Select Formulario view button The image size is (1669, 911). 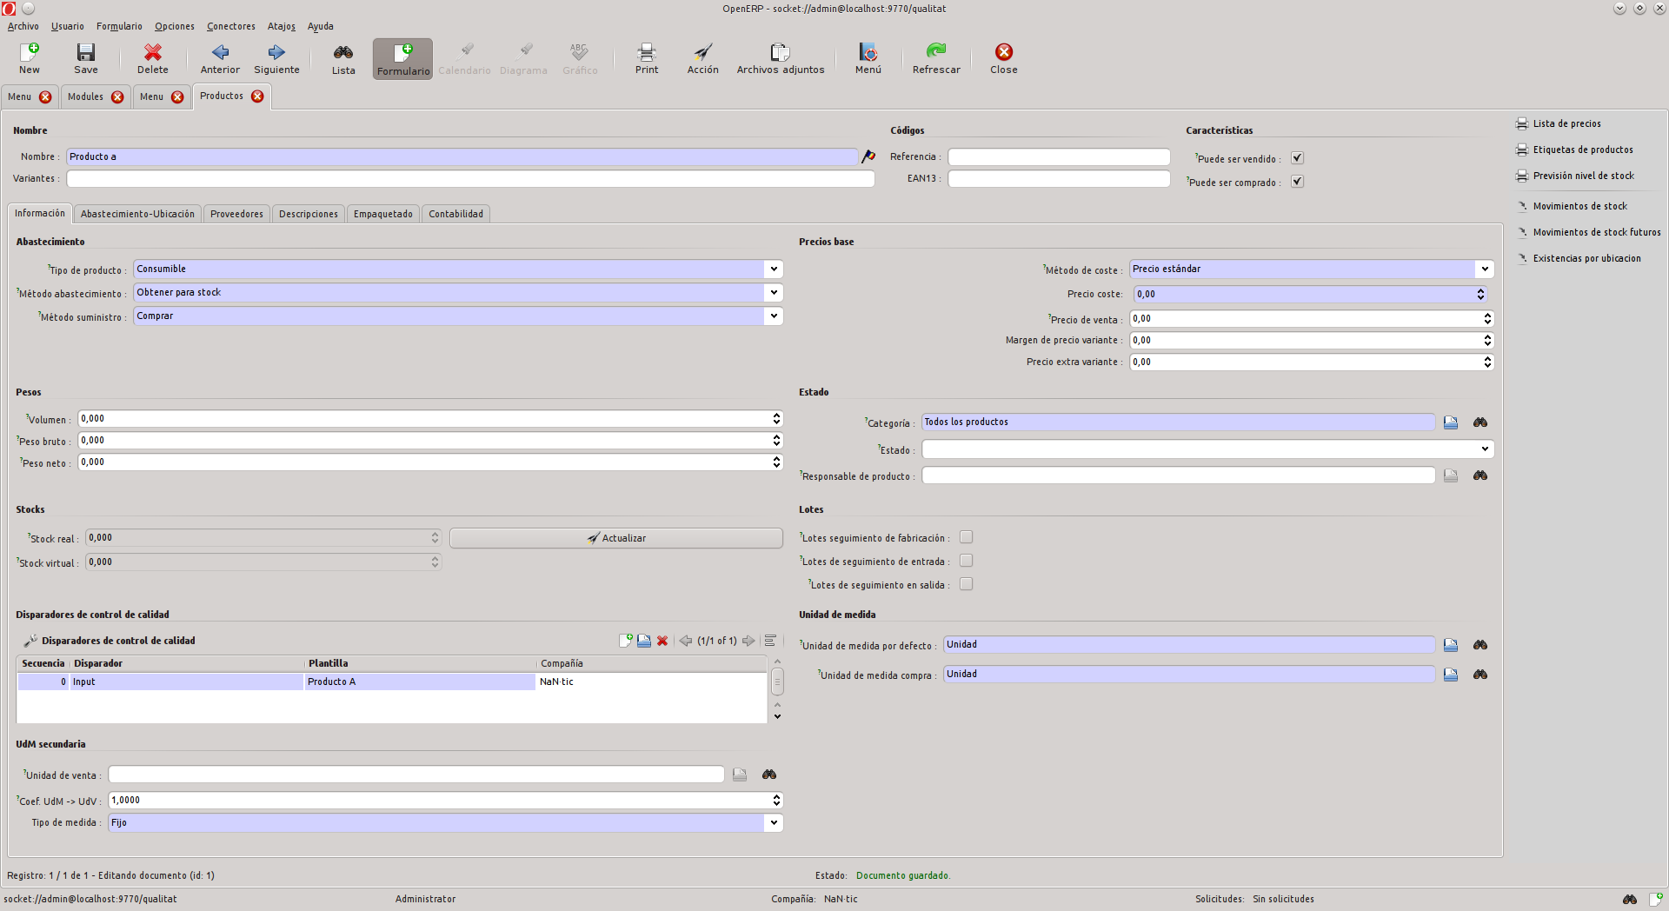(x=403, y=59)
